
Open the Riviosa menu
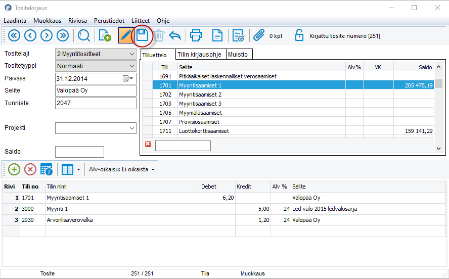77,21
